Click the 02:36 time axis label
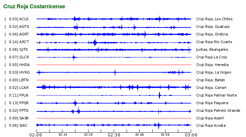Image resolution: width=246 pixels, height=137 pixels. pyautogui.click(x=114, y=135)
